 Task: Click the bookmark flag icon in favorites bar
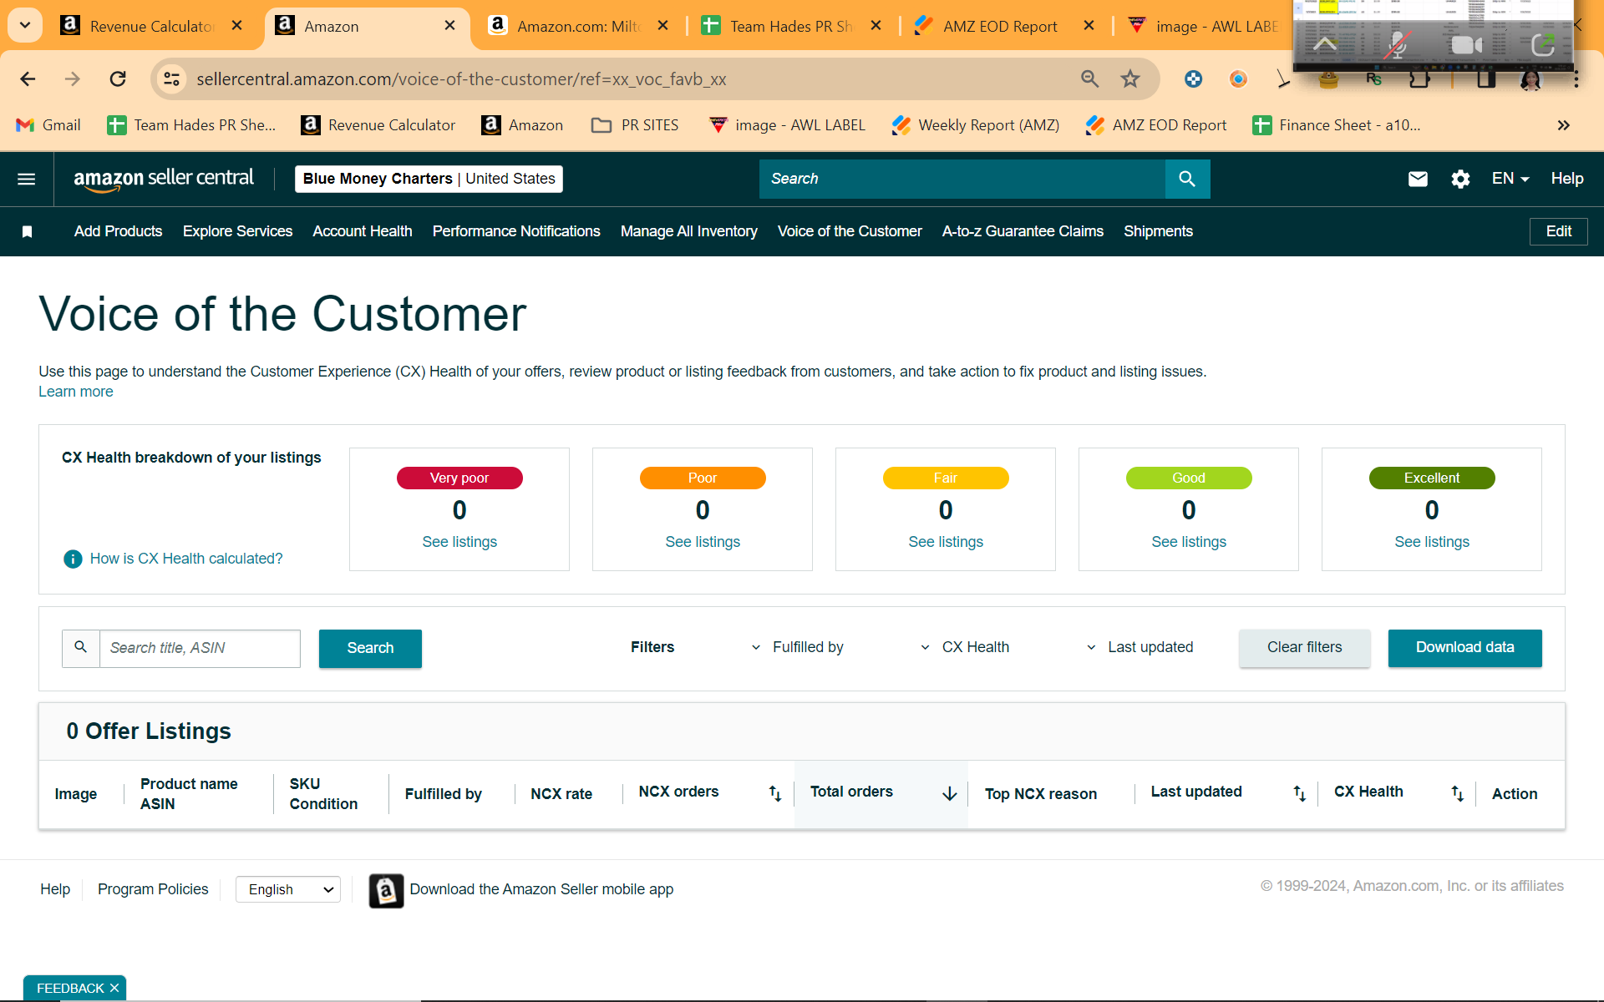tap(27, 231)
